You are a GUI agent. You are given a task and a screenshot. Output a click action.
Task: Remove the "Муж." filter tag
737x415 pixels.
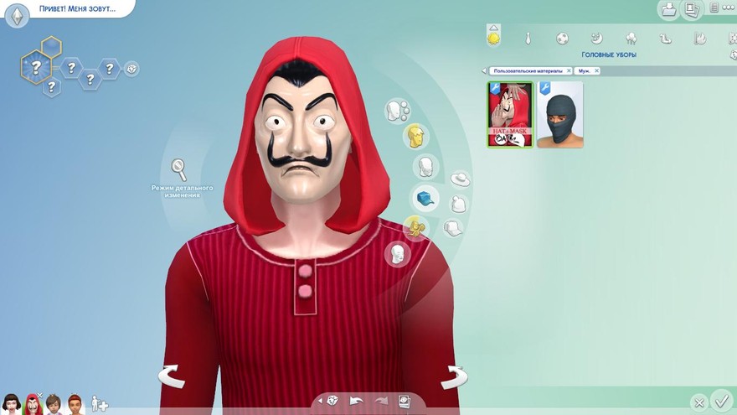[596, 71]
